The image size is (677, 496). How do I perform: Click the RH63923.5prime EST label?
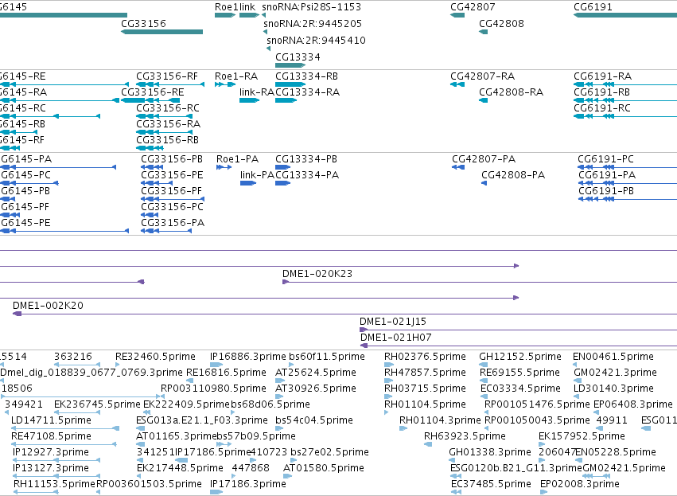coord(465,437)
